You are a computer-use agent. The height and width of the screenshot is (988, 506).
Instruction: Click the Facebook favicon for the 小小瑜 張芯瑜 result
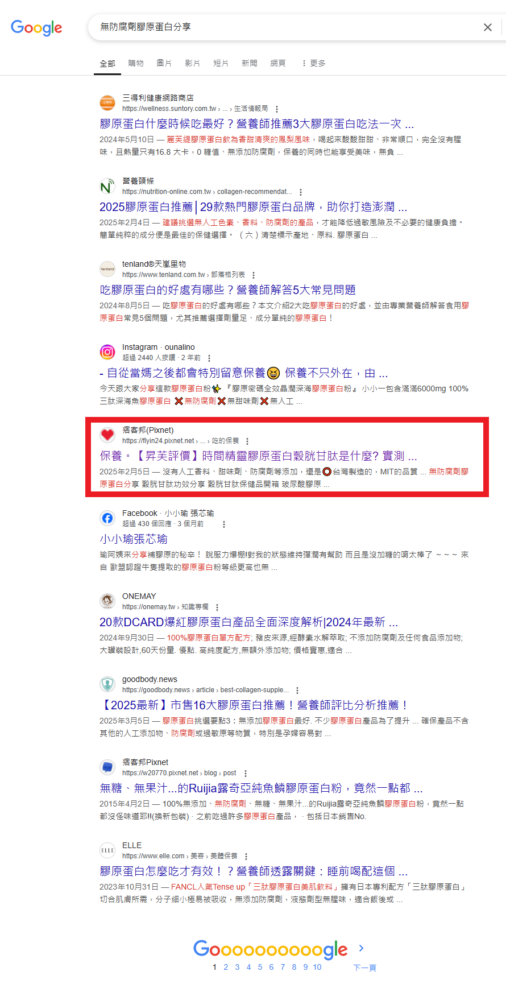(x=107, y=518)
